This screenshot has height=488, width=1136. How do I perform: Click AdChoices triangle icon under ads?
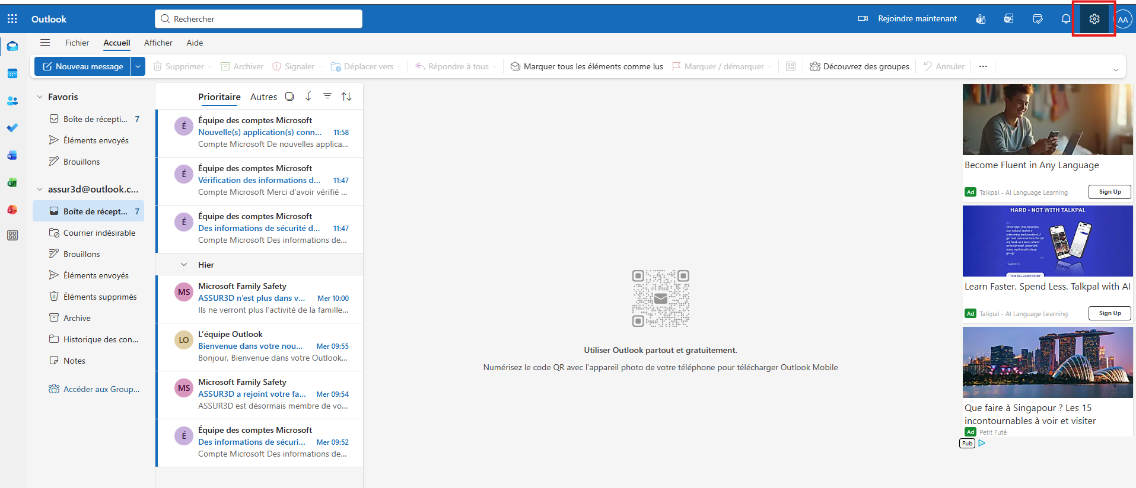982,443
